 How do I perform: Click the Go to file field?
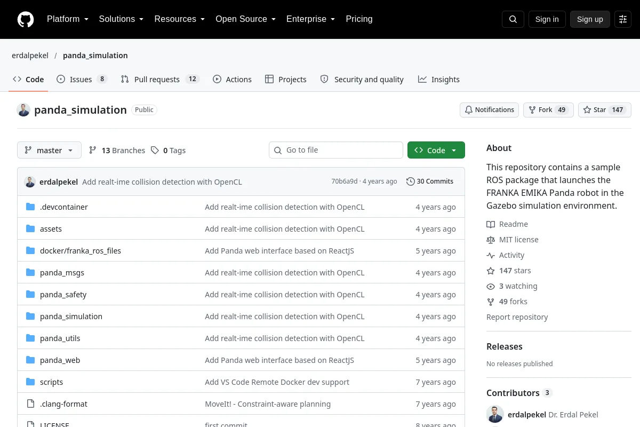coord(336,150)
